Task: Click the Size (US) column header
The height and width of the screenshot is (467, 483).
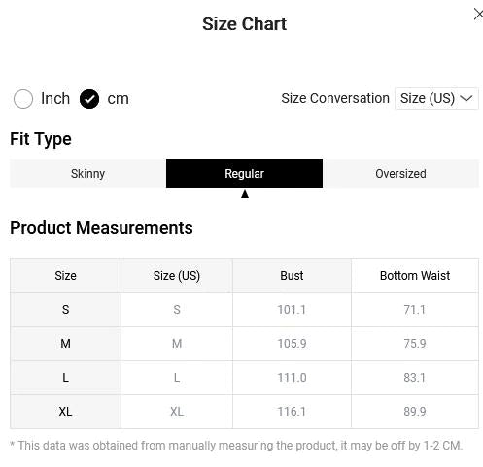Action: coord(177,276)
